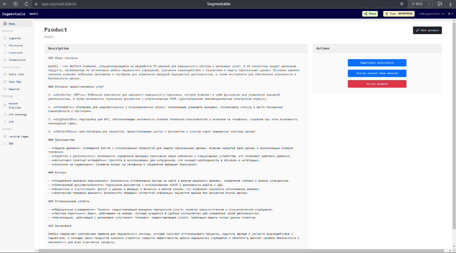Click the Segmentable logo
Viewport: 456px width, 253px height.
14,14
